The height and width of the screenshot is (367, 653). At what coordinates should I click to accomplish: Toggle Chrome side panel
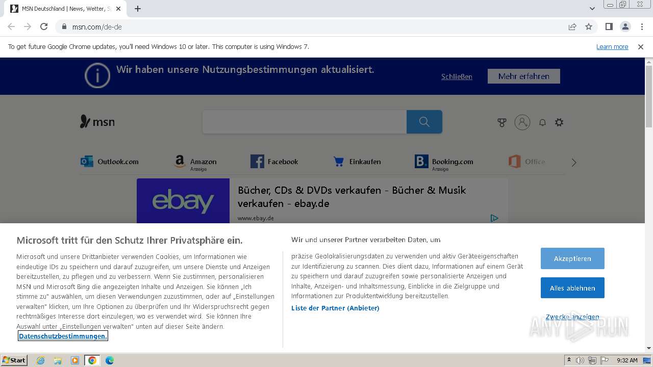click(x=609, y=27)
